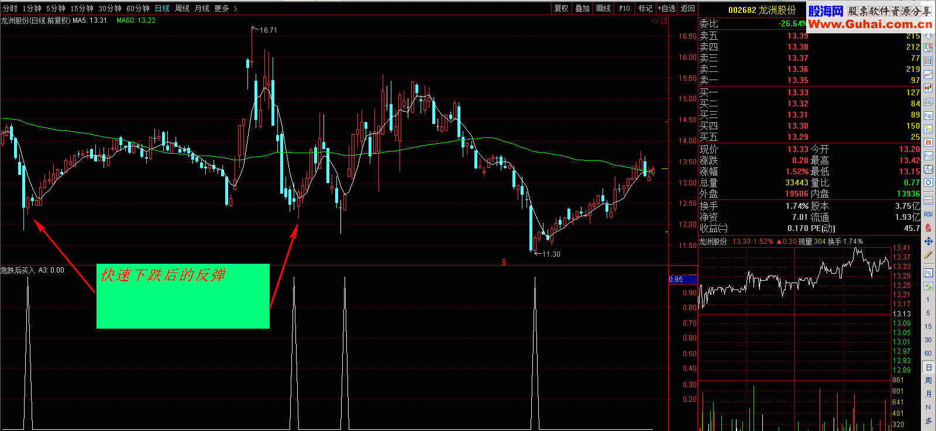Select 15 minute period in sidebar
This screenshot has height=431, width=936.
(928, 326)
